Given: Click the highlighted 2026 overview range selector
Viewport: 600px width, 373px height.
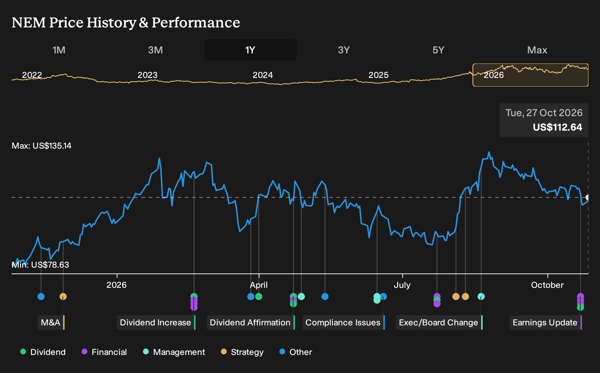Looking at the screenshot, I should point(530,75).
